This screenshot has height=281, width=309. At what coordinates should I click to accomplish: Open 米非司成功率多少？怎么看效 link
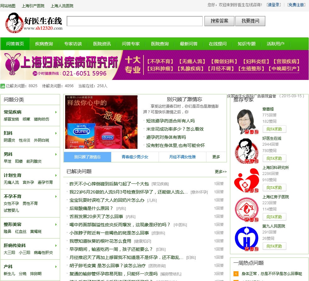tap(175, 129)
